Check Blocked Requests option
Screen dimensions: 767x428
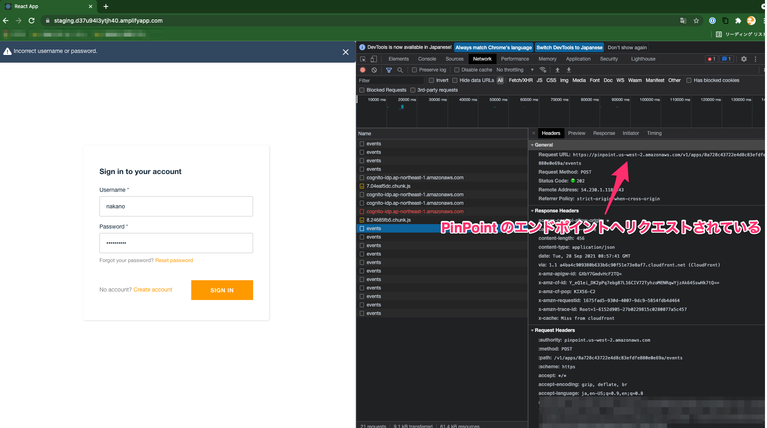[x=362, y=90]
